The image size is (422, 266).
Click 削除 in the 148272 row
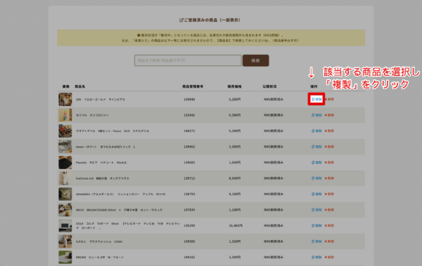(329, 131)
